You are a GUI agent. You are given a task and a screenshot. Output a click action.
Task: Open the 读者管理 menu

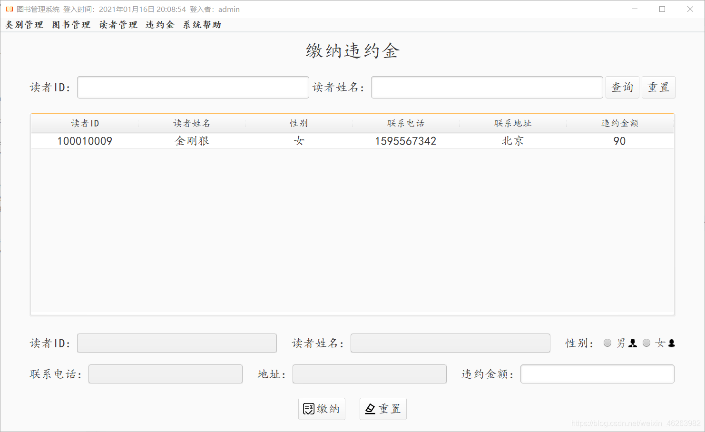point(118,25)
